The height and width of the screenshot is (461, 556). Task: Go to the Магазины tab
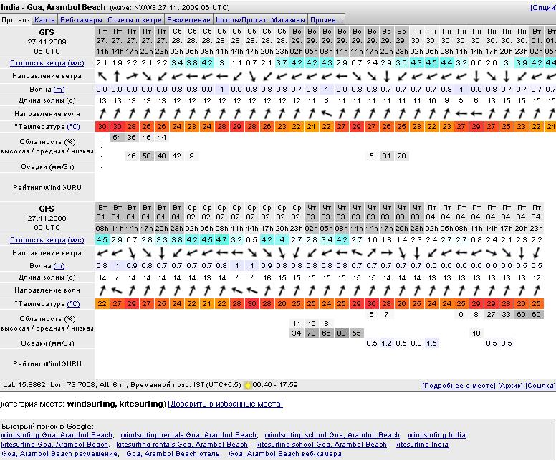coord(289,19)
